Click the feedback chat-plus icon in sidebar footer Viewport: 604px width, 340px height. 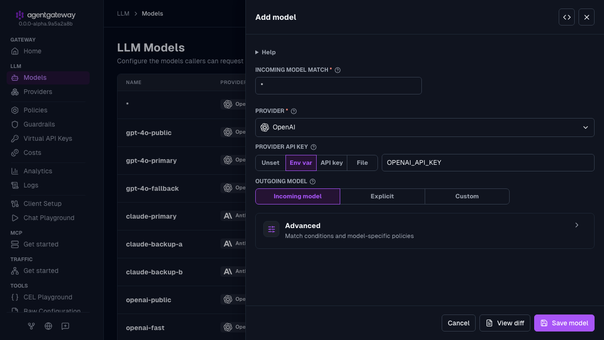(65, 326)
